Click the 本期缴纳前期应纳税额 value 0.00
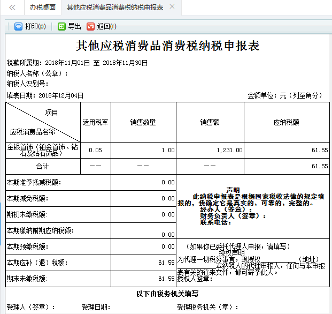 [x=168, y=235]
